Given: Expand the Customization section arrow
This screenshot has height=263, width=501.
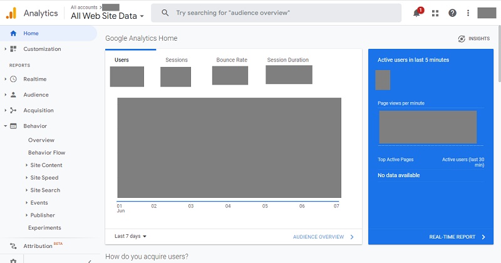Looking at the screenshot, I should [x=5, y=49].
